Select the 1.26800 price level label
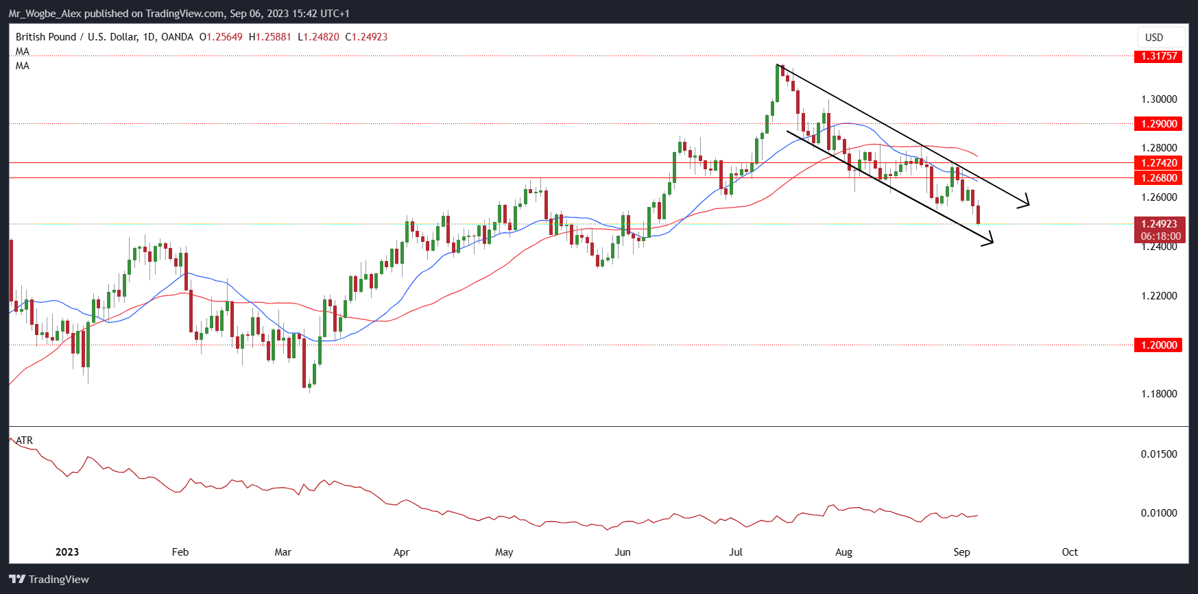 pos(1159,178)
